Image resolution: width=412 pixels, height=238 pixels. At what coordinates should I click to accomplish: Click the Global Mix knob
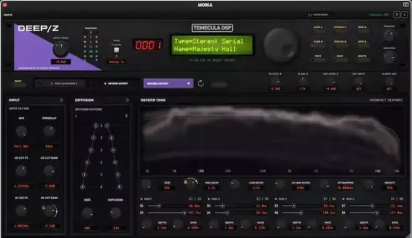click(x=389, y=81)
